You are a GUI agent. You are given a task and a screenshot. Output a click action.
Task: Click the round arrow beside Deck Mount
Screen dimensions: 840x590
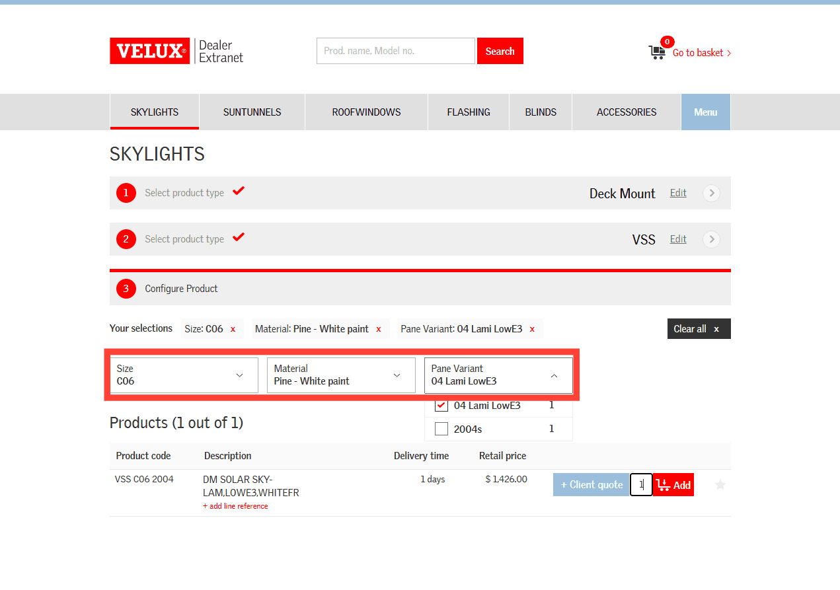tap(711, 193)
